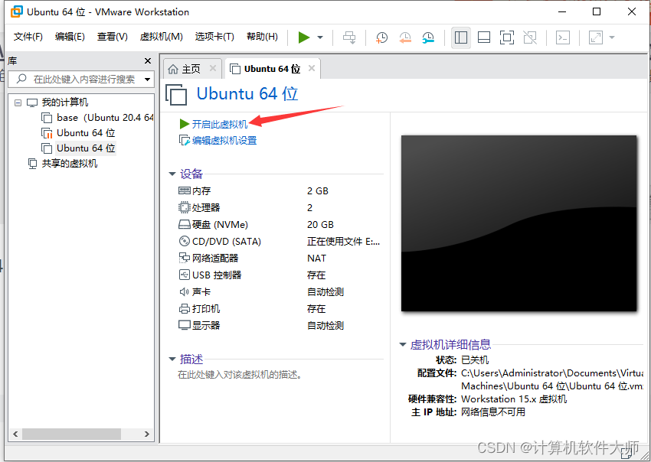Revert to snapshot using the orange arrow clock icon

(405, 37)
